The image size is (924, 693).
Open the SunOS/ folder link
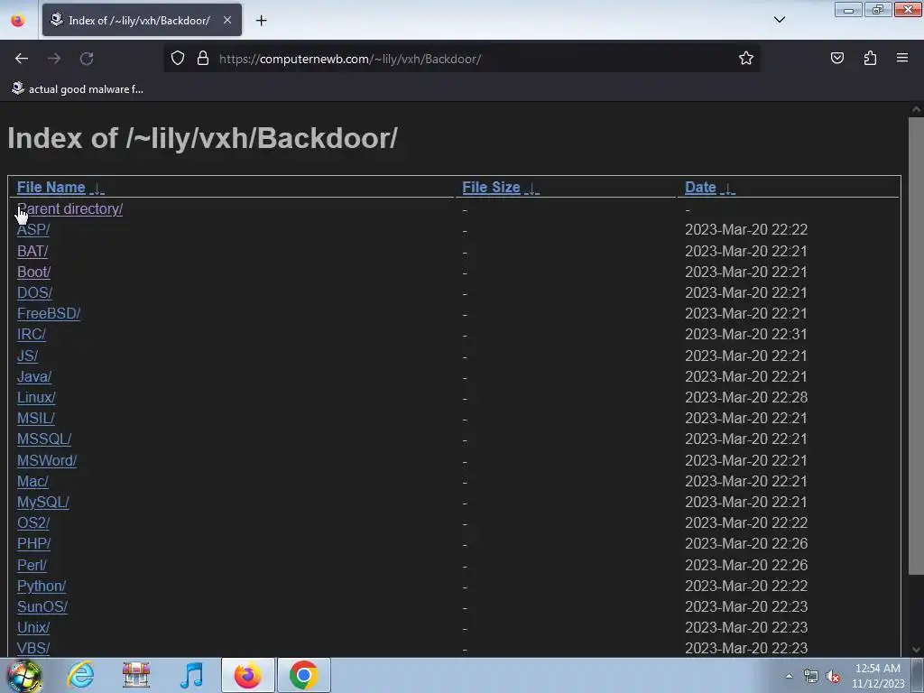[x=42, y=607]
